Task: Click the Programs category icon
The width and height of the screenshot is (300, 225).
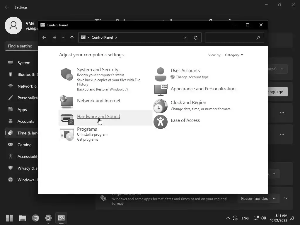Action: pyautogui.click(x=67, y=135)
